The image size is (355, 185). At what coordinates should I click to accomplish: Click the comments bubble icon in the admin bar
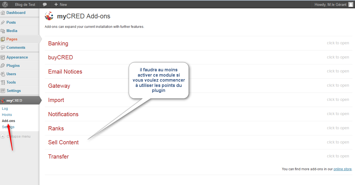click(x=45, y=4)
